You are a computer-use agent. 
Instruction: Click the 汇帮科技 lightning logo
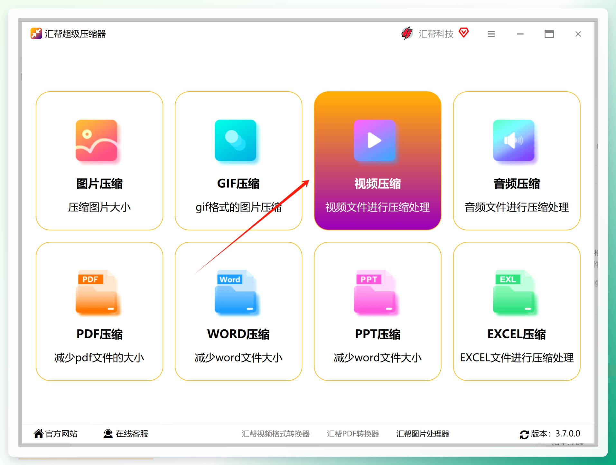click(407, 33)
